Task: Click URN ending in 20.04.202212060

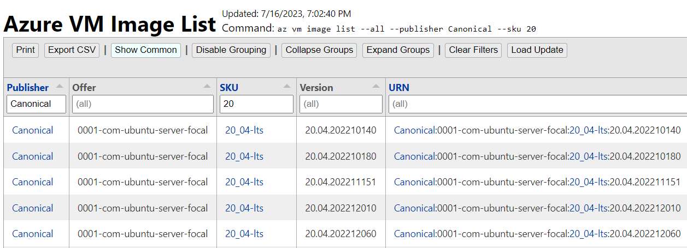Action: point(538,234)
